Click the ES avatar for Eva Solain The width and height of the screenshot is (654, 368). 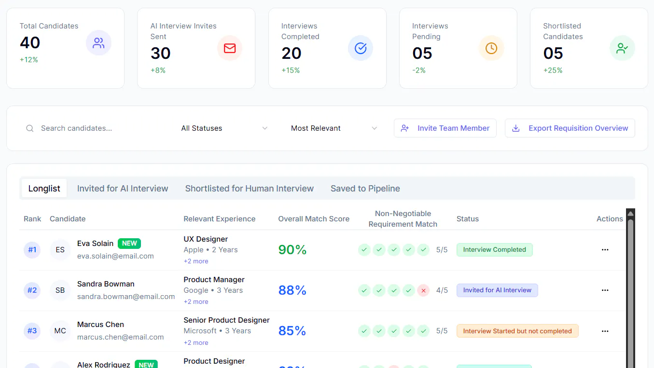click(x=60, y=250)
